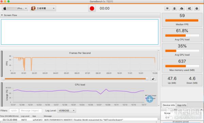The height and width of the screenshot is (123, 204).
Task: Click the Message regex filter field
Action: (x=31, y=111)
